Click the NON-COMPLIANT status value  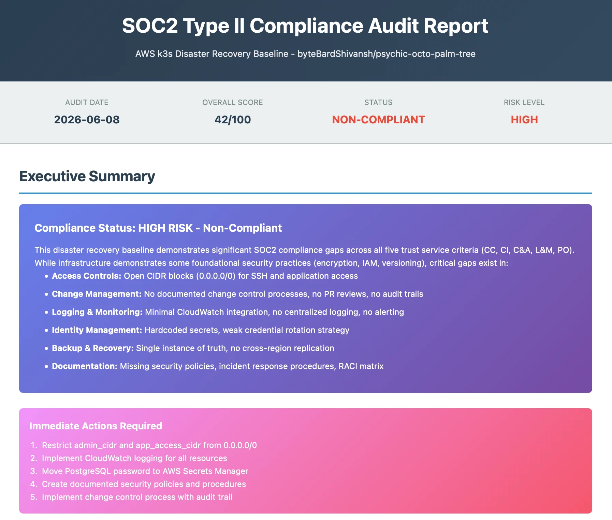click(378, 120)
